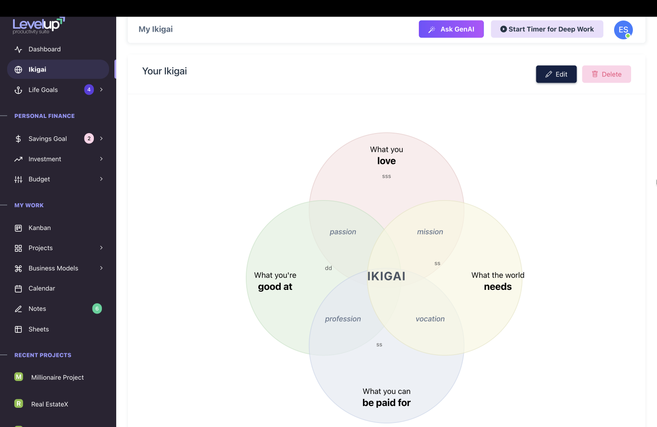Expand the Projects submenu chevron

coord(101,248)
